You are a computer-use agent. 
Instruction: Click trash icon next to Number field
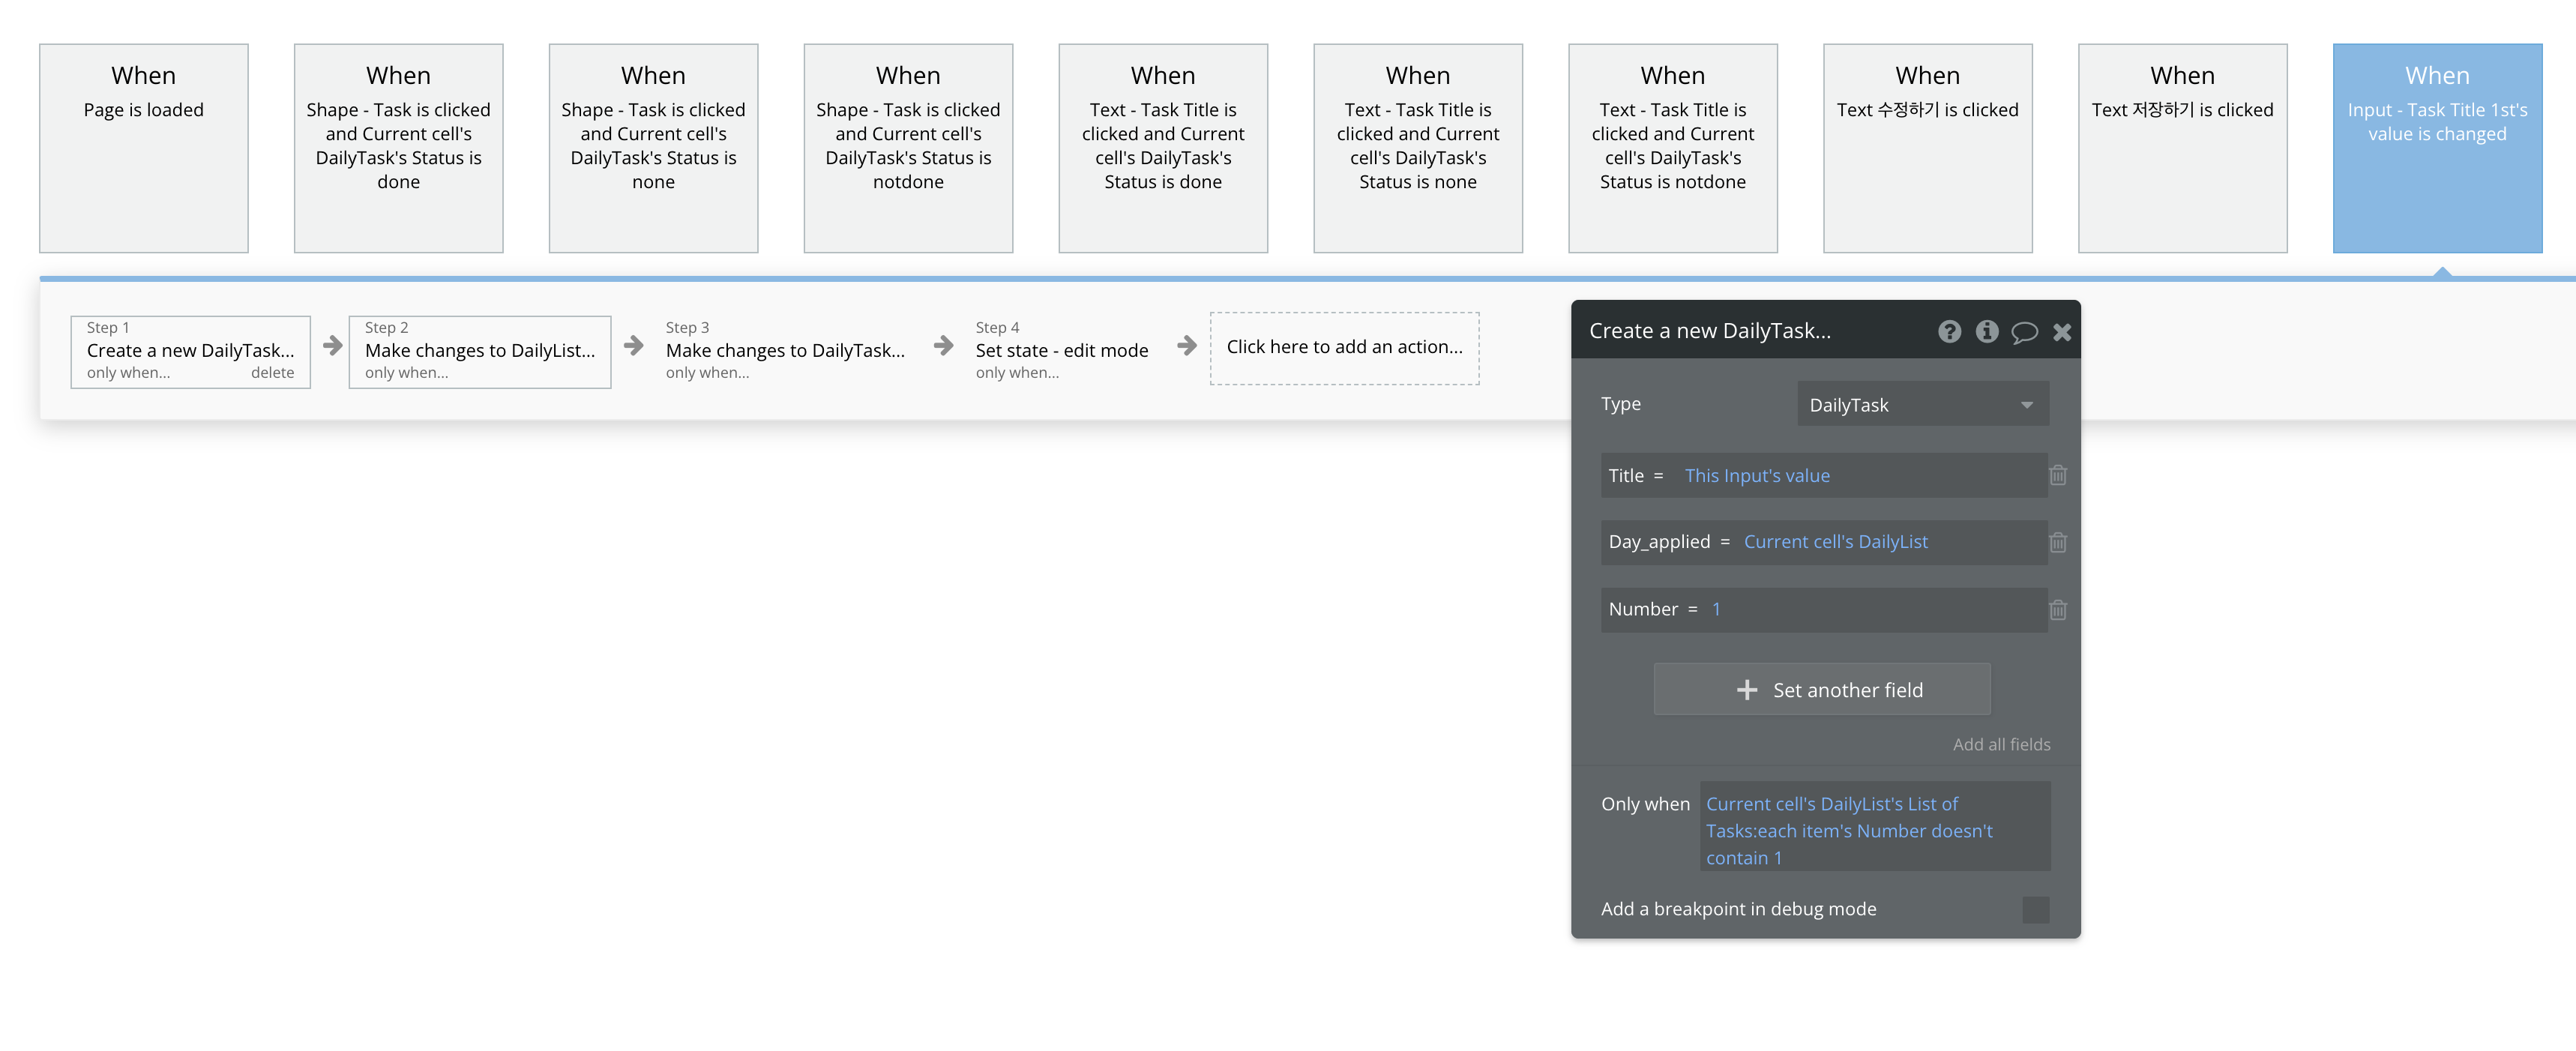pyautogui.click(x=2058, y=609)
